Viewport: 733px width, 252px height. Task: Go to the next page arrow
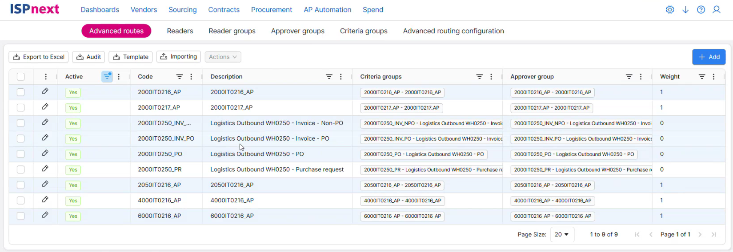(x=700, y=234)
